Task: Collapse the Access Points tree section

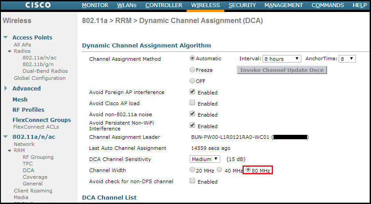Action: tap(5, 38)
